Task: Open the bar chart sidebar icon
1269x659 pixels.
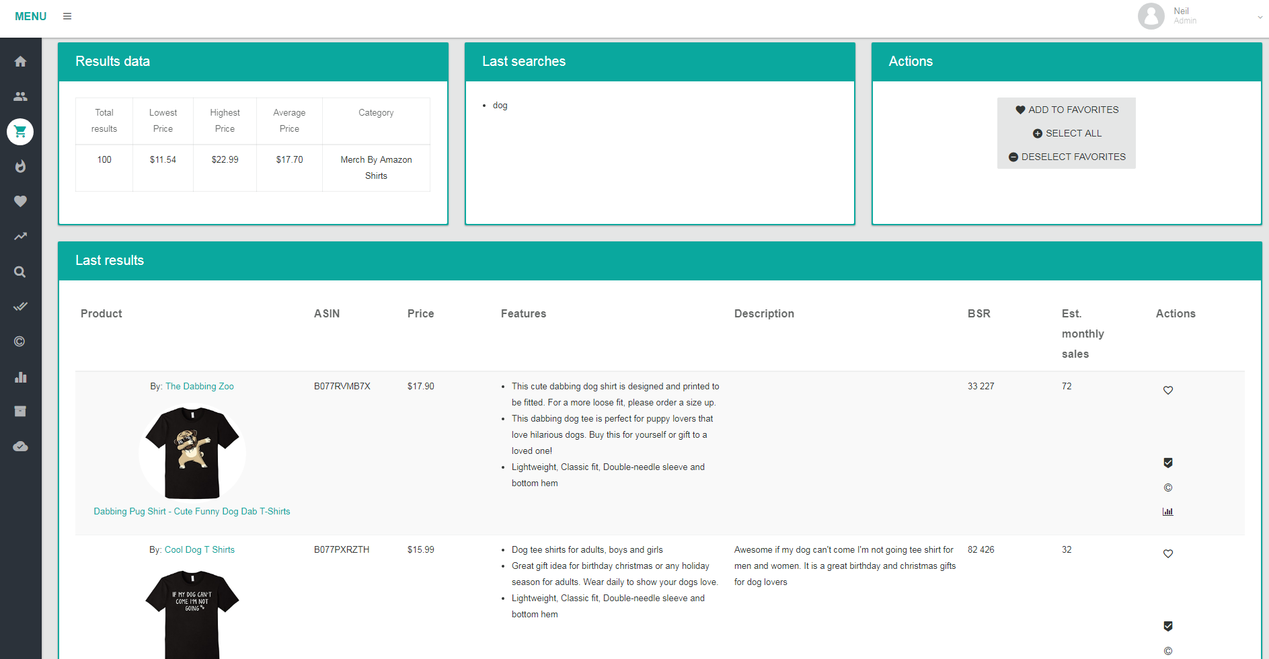Action: point(20,377)
